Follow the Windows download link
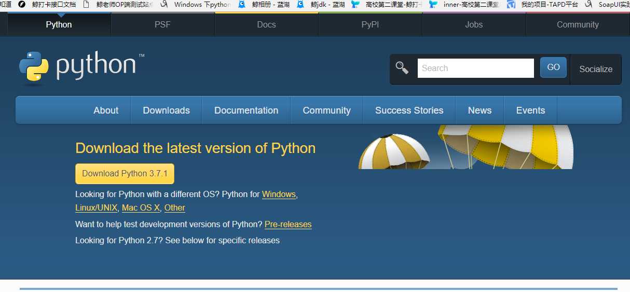 pos(279,194)
